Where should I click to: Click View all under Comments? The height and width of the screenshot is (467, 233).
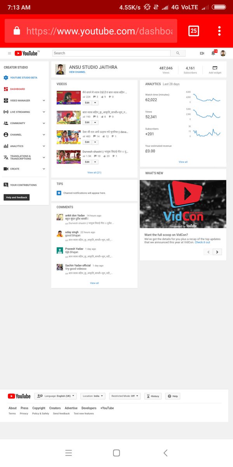(94, 283)
